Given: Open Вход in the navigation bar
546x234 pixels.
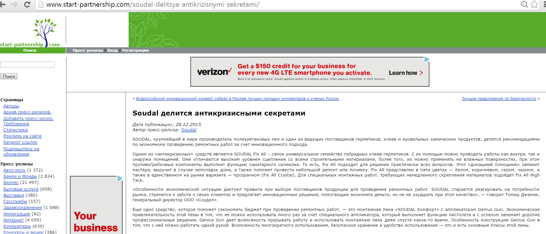Looking at the screenshot, I should click(x=112, y=50).
